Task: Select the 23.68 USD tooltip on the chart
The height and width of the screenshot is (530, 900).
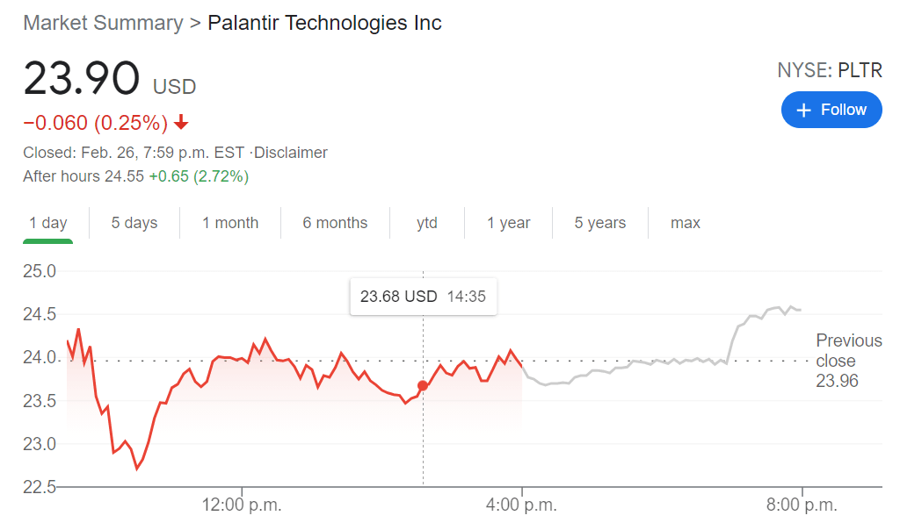Action: click(423, 297)
